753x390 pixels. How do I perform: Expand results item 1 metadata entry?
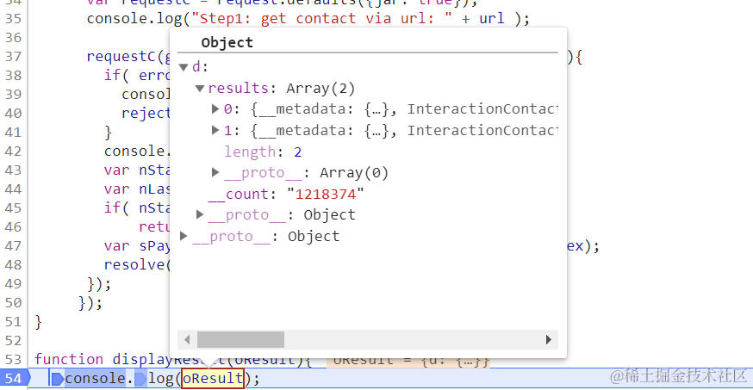[x=215, y=130]
